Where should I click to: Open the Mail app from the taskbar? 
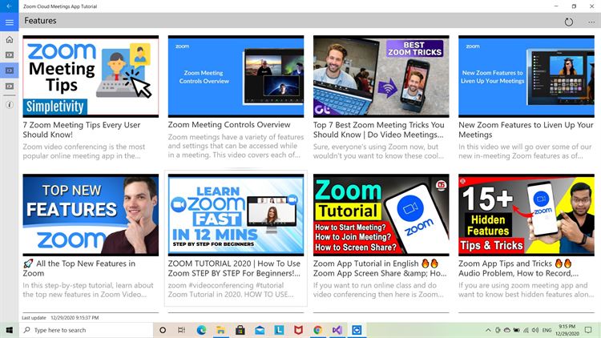pos(260,330)
